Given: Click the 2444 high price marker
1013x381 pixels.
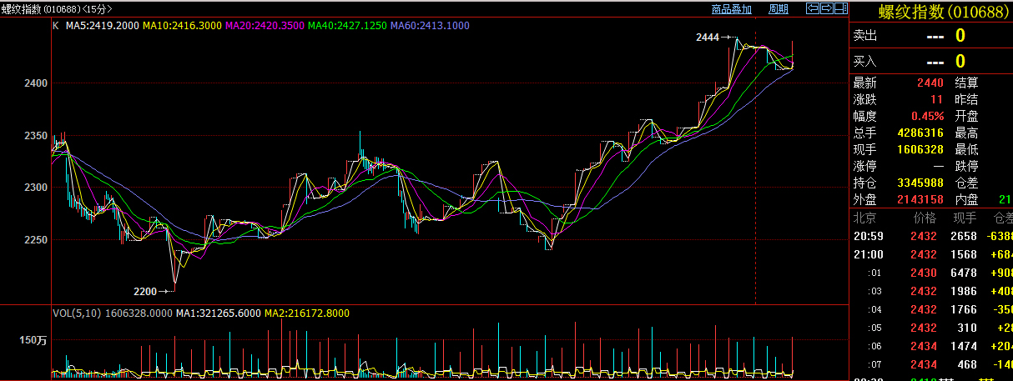Looking at the screenshot, I should [707, 38].
